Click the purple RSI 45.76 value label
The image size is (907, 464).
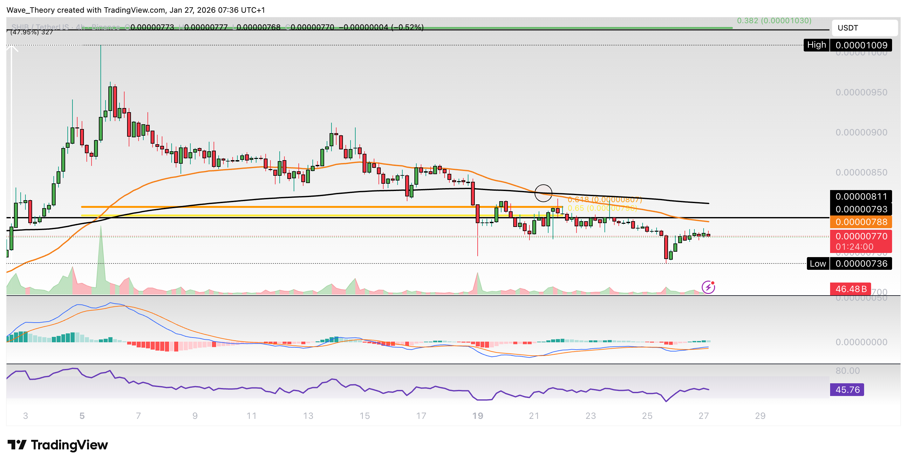[x=847, y=390]
